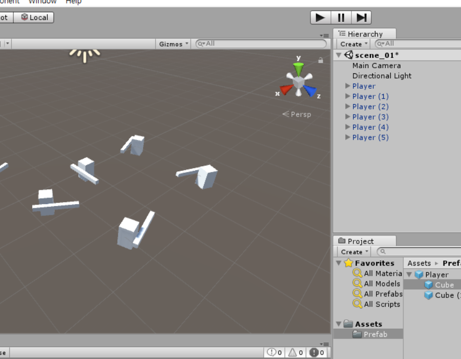Click the Assets folder icon
This screenshot has width=461, height=359.
[348, 324]
